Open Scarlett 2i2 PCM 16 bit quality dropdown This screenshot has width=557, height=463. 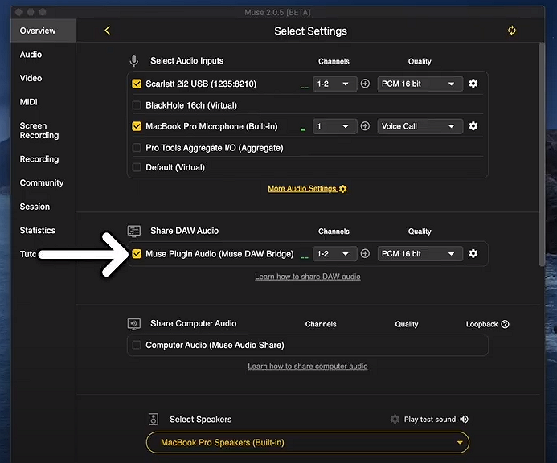420,84
